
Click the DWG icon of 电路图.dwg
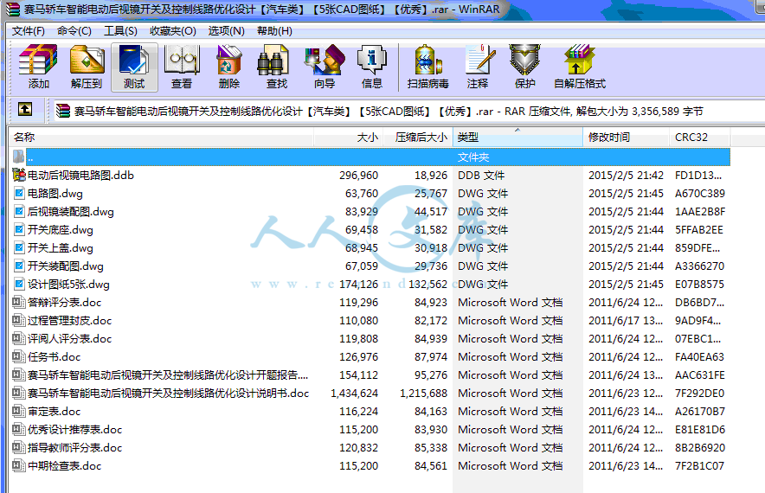[x=18, y=193]
